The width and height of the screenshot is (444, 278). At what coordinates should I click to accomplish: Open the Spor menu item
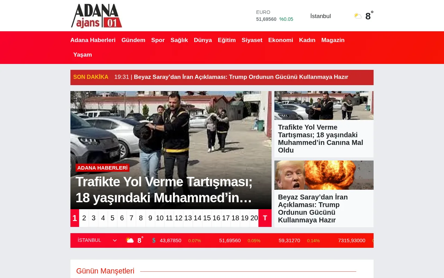[158, 40]
